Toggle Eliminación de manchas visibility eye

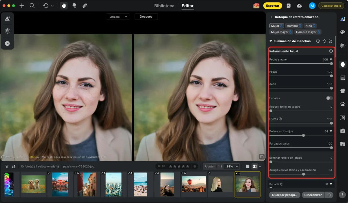pos(318,41)
